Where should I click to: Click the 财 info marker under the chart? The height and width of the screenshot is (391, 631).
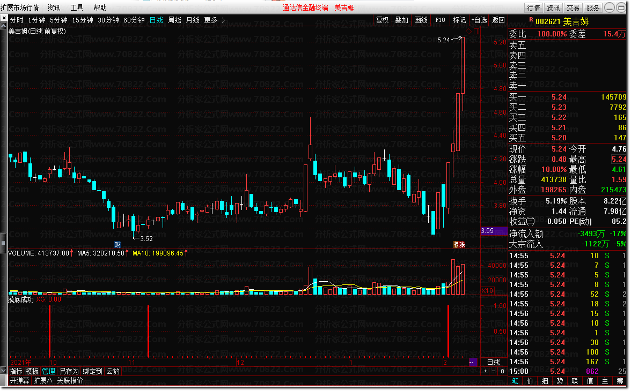tap(118, 244)
